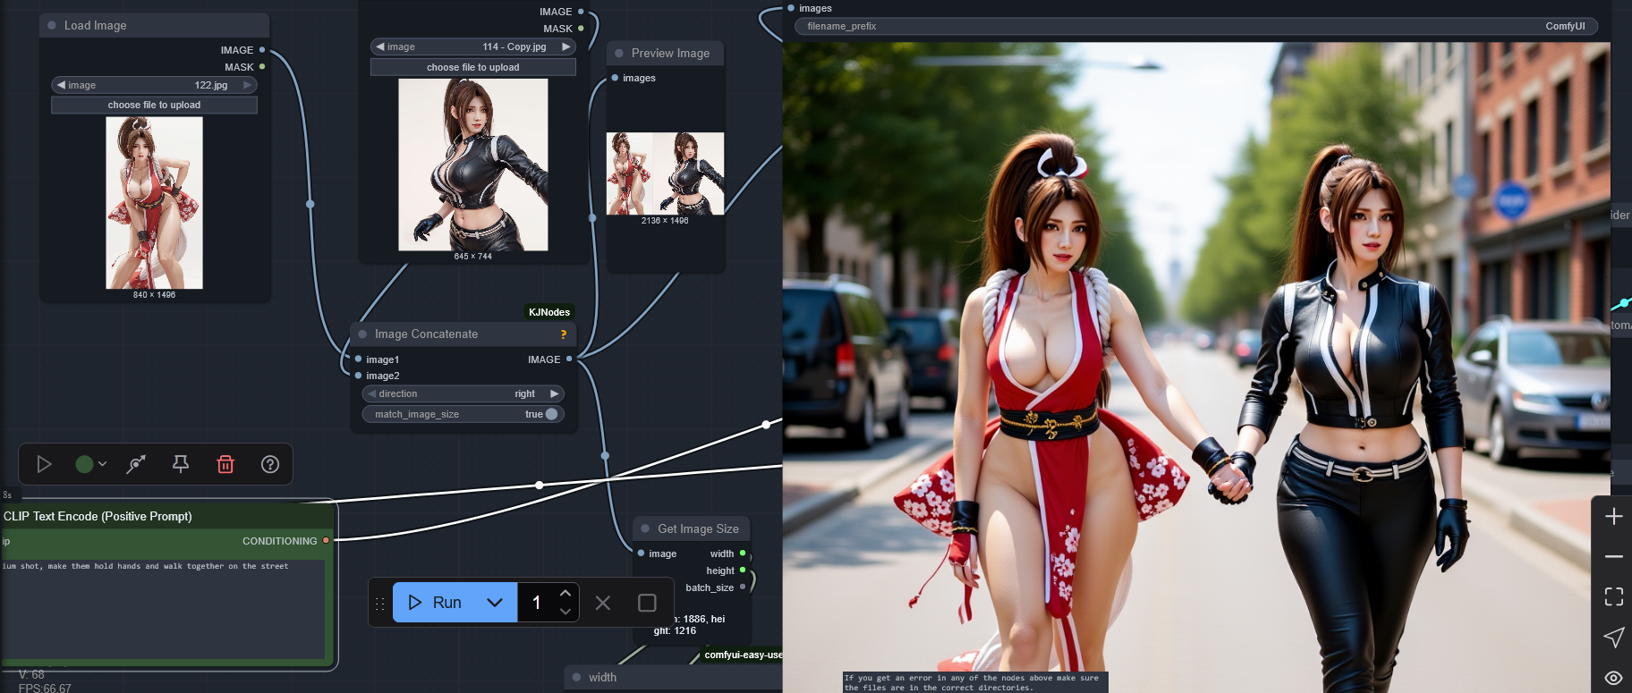Collapse the width node dot
Screen dimensions: 1632x693
click(x=576, y=677)
